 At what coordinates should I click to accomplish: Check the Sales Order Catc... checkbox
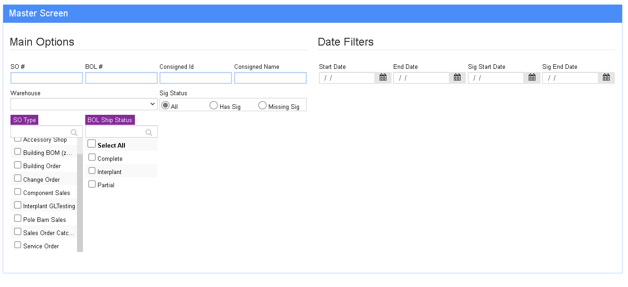[x=18, y=231]
